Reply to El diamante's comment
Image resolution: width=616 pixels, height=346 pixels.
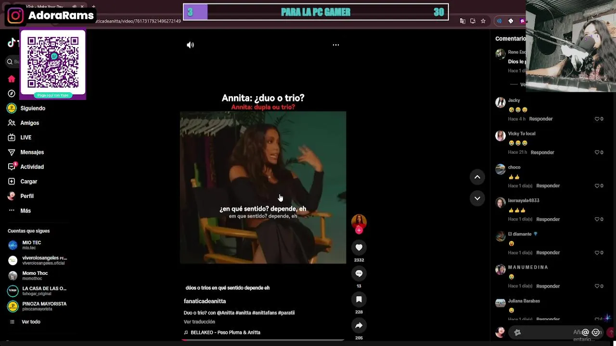point(548,253)
